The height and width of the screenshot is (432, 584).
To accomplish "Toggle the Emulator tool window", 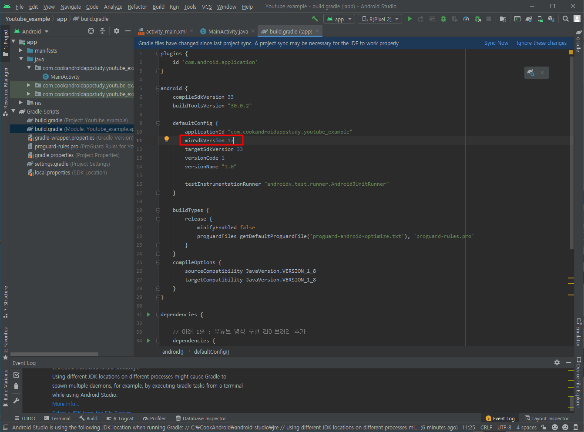I will [x=578, y=333].
